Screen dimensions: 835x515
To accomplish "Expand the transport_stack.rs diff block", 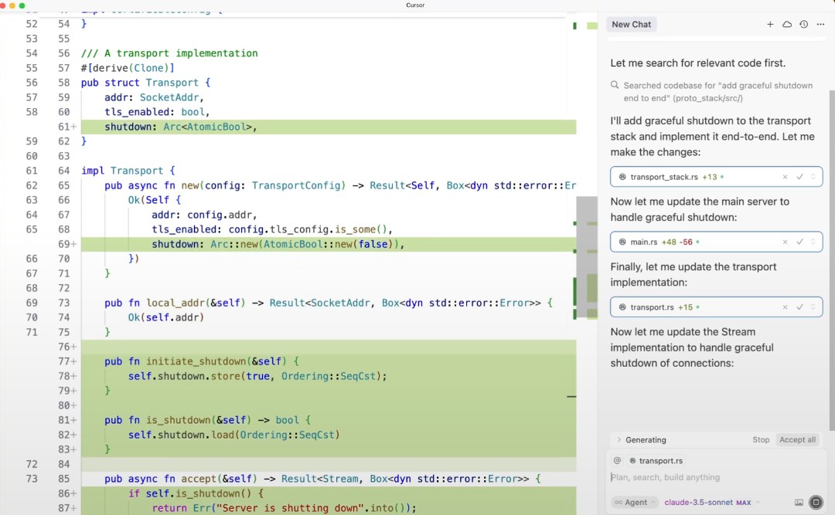I will [x=813, y=177].
